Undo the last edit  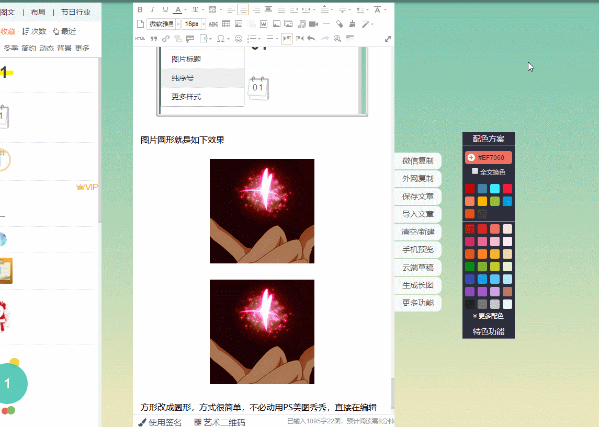point(311,39)
